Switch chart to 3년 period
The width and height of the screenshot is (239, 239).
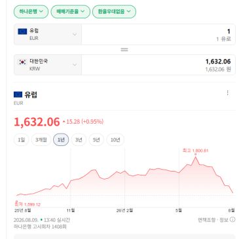(x=79, y=139)
